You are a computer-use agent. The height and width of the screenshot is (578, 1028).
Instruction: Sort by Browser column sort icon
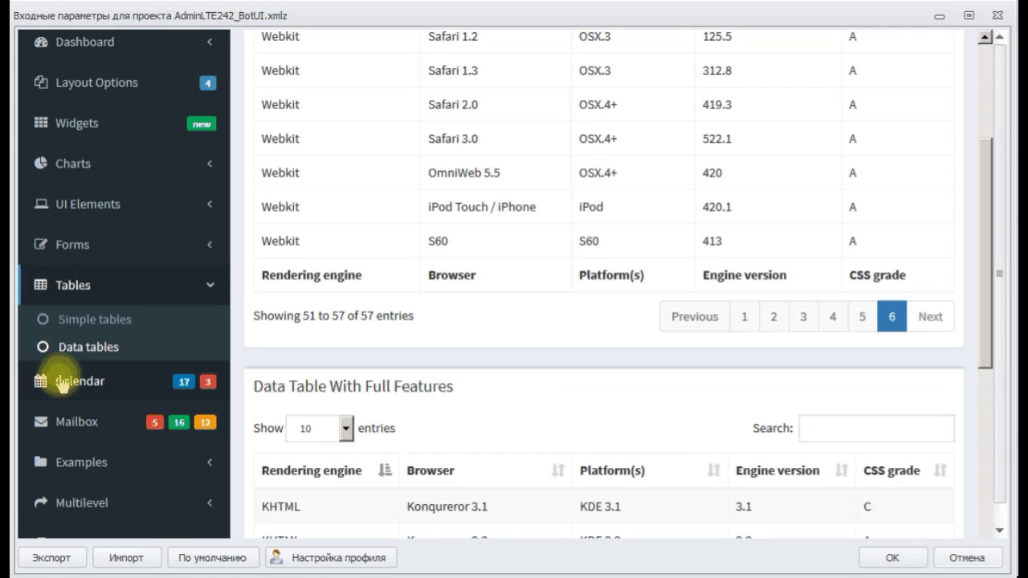(558, 470)
